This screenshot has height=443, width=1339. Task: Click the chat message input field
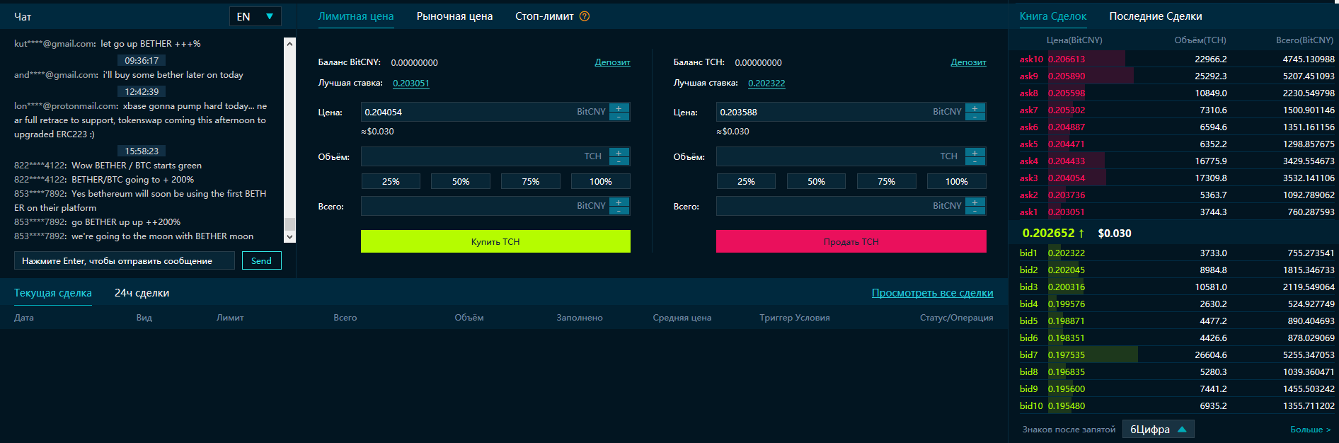pyautogui.click(x=125, y=261)
